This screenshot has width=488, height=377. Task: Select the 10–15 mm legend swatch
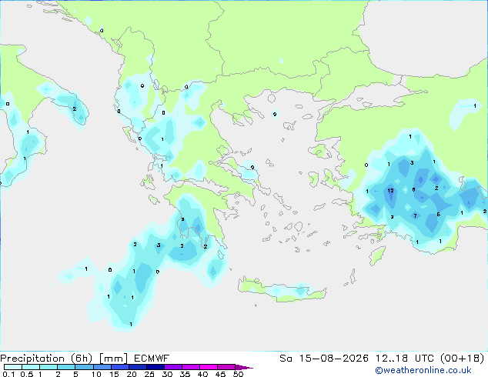coord(102,367)
